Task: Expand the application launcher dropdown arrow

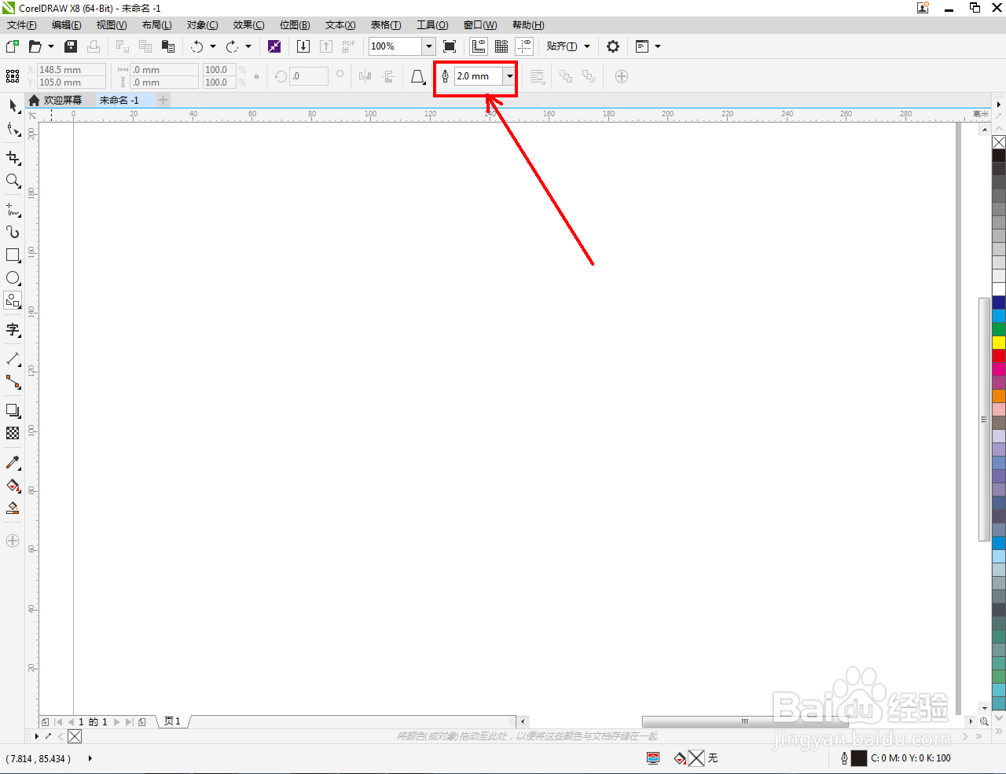Action: (x=658, y=46)
